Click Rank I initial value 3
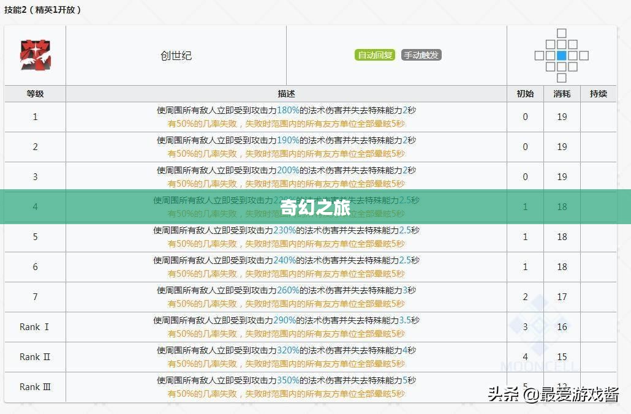Image resolution: width=631 pixels, height=414 pixels. click(525, 326)
